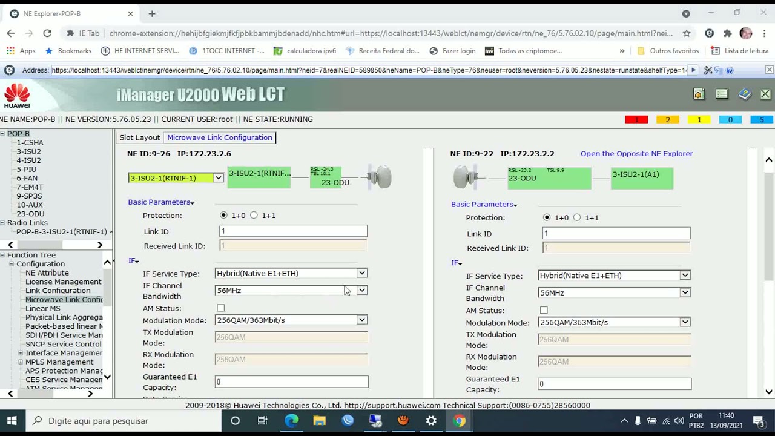Open Task View in the taskbar
This screenshot has width=775, height=436.
[263, 421]
